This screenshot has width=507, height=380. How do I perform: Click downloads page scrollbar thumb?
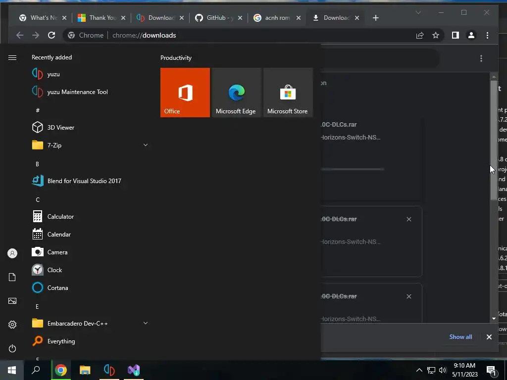tap(494, 140)
